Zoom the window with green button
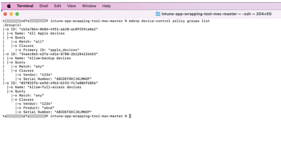Screen dimensions: 281x146 point(17,14)
